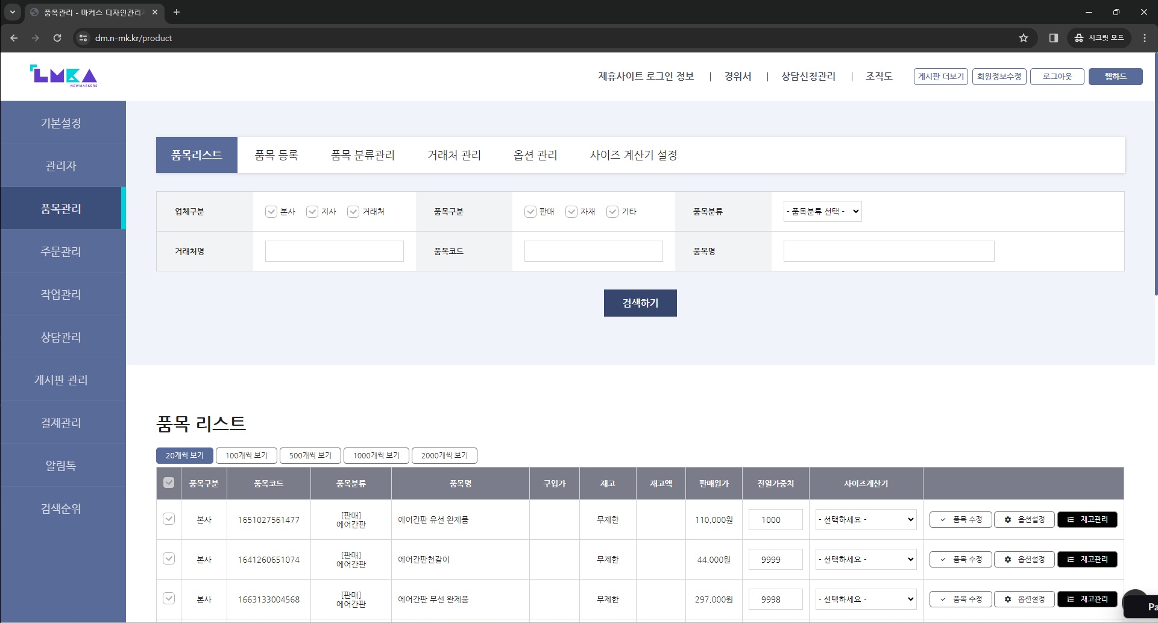Click 재고관리 for 에어간판 무선 완제품 row
This screenshot has width=1158, height=623.
[1087, 599]
